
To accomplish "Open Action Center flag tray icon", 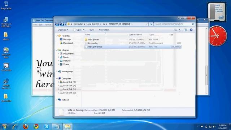I will click(x=202, y=127).
